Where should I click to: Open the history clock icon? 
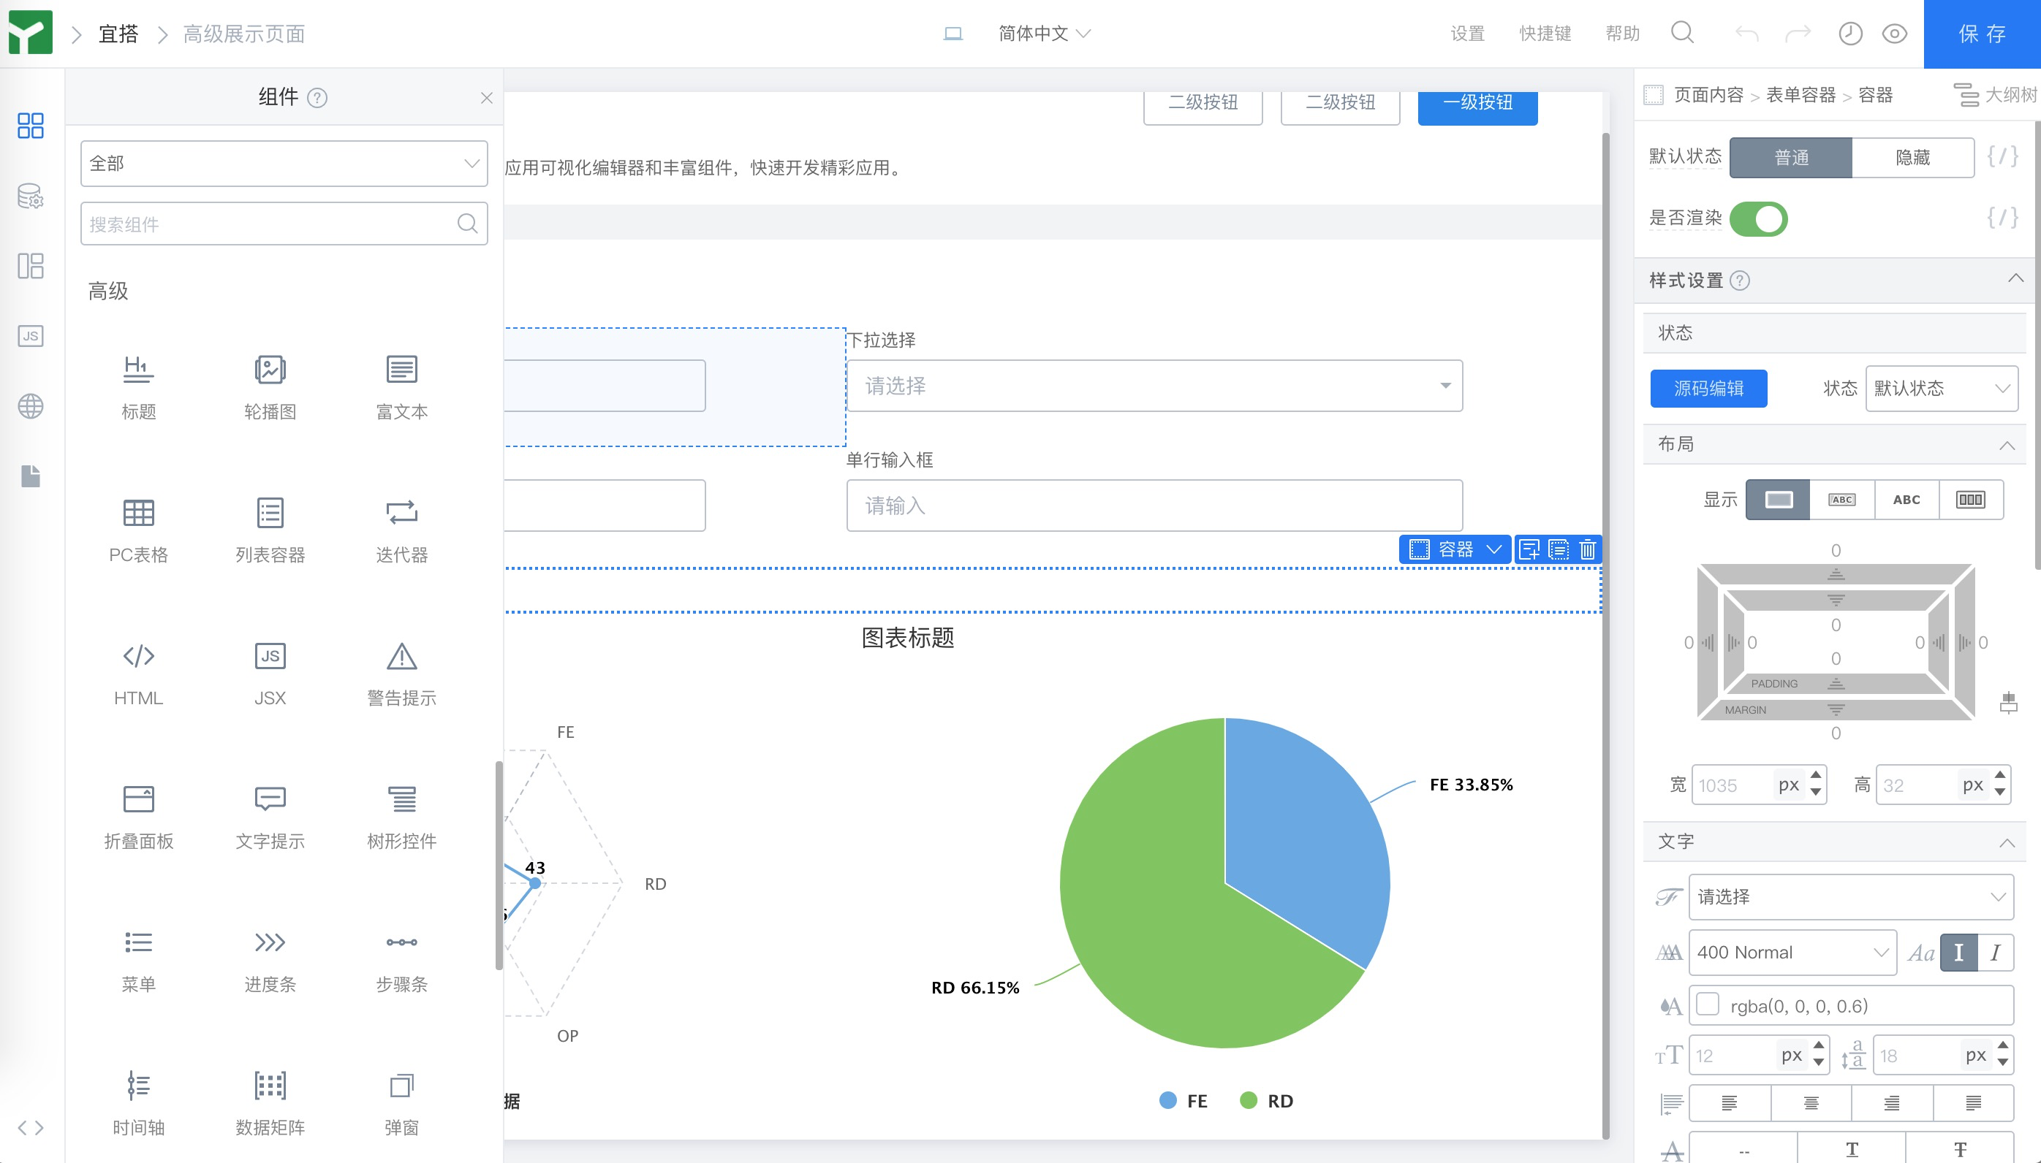click(1850, 34)
